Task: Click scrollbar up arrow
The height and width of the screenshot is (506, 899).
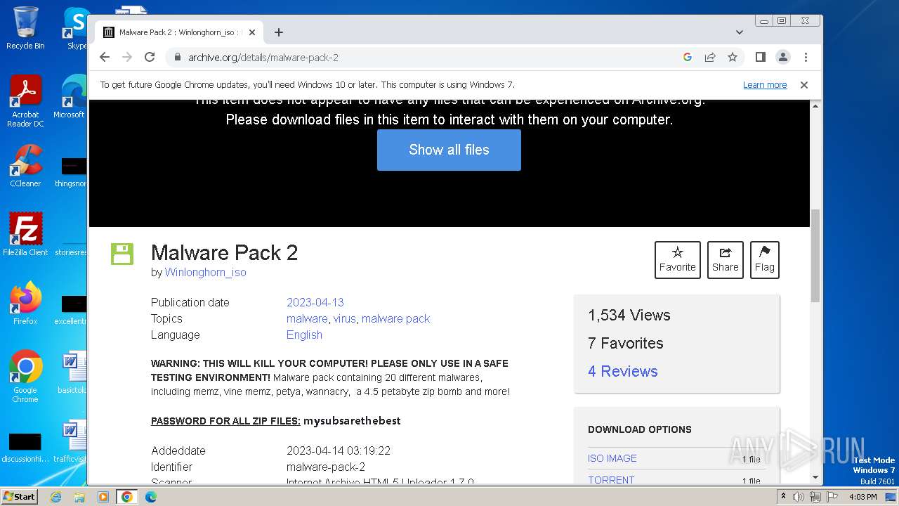Action: pyautogui.click(x=815, y=106)
